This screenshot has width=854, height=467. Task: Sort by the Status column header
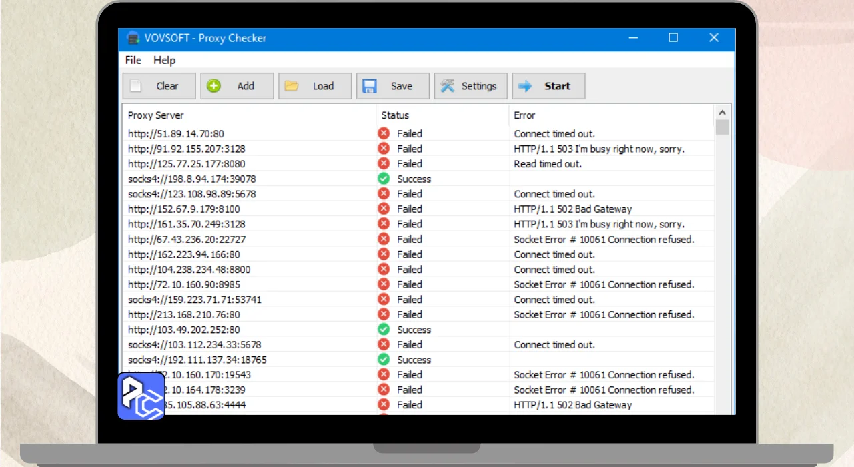pyautogui.click(x=395, y=115)
